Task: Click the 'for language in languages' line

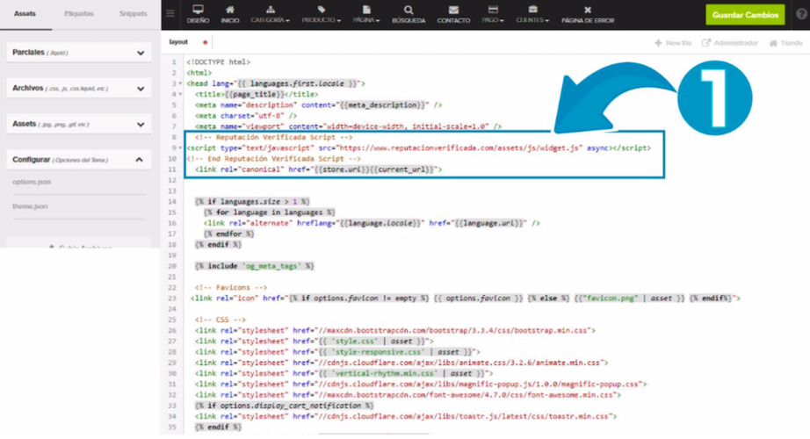Action: click(x=269, y=212)
